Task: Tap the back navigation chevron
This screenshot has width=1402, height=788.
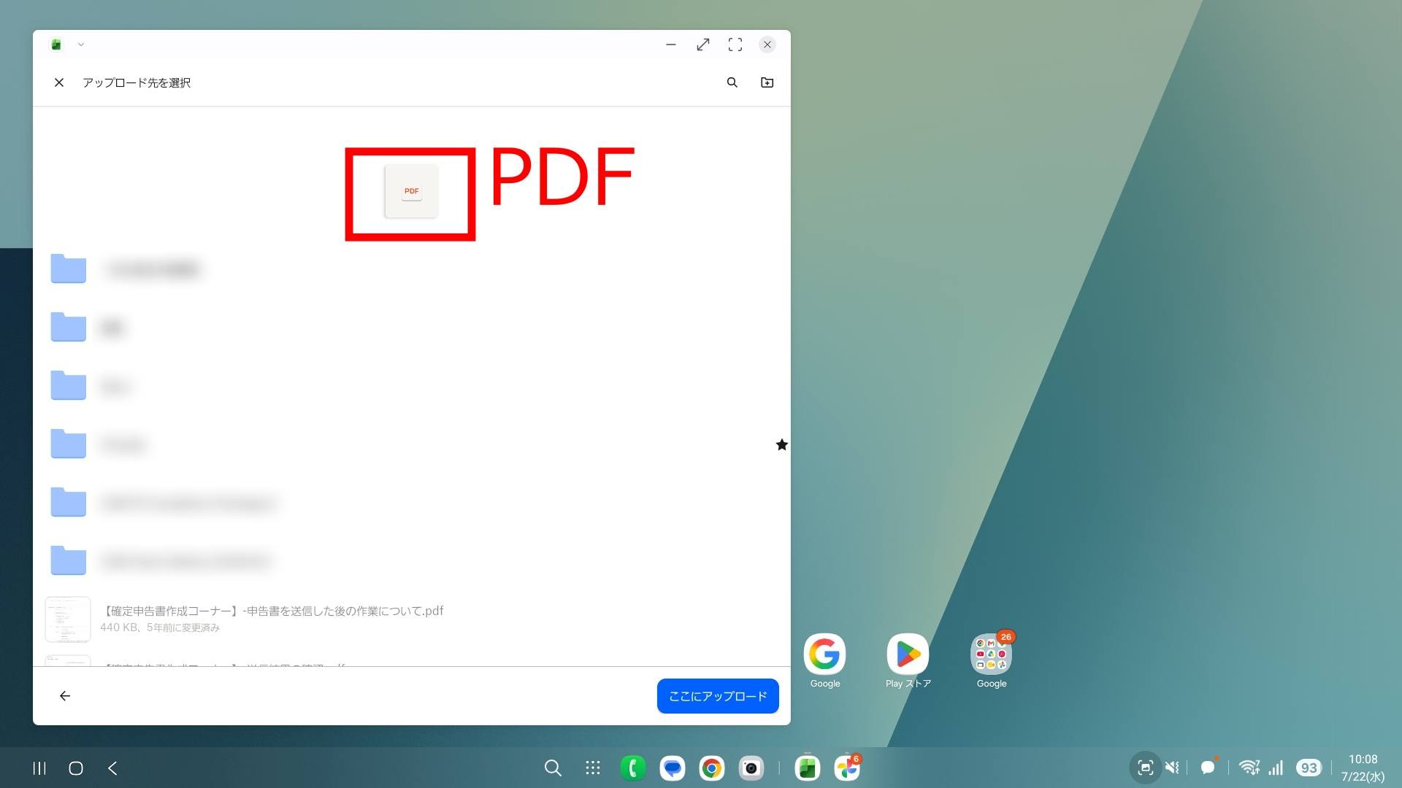Action: pos(112,768)
